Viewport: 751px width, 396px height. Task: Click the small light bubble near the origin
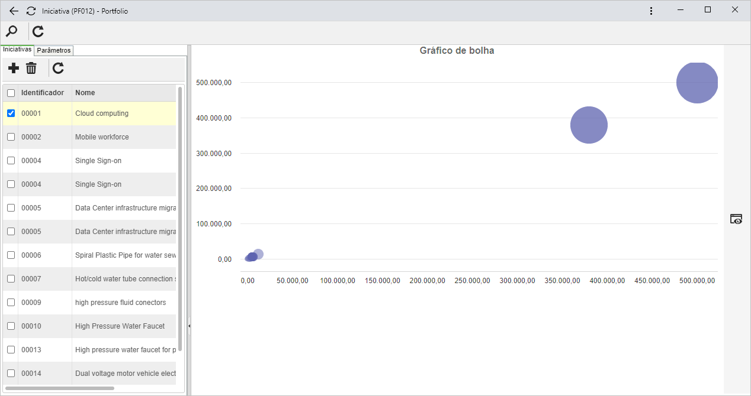click(258, 254)
